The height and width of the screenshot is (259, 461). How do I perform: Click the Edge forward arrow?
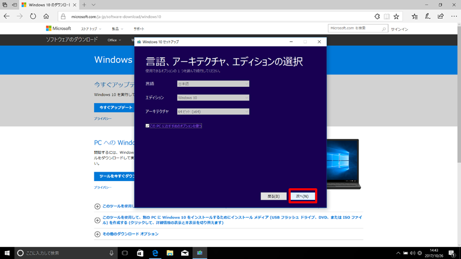20,17
